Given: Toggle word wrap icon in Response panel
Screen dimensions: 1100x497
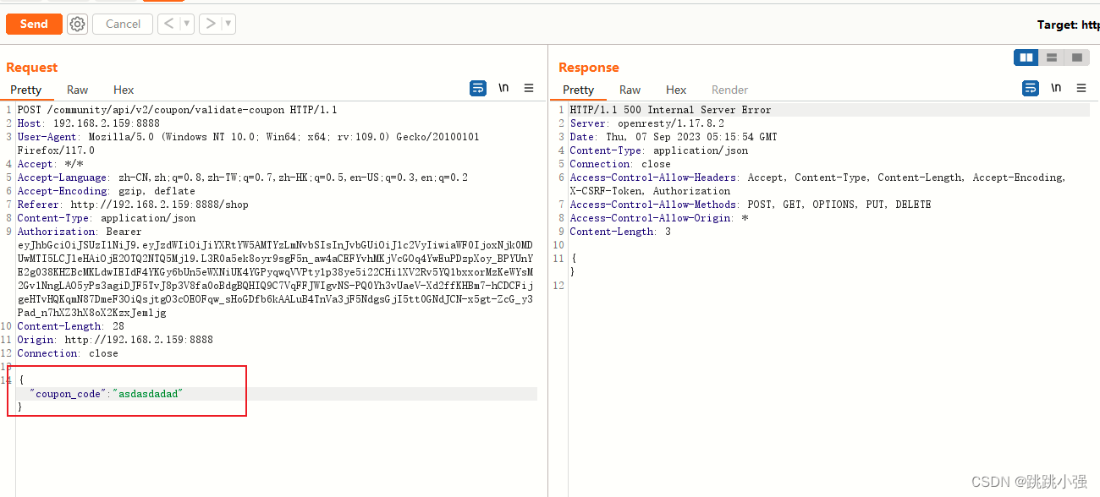Looking at the screenshot, I should pyautogui.click(x=1031, y=88).
